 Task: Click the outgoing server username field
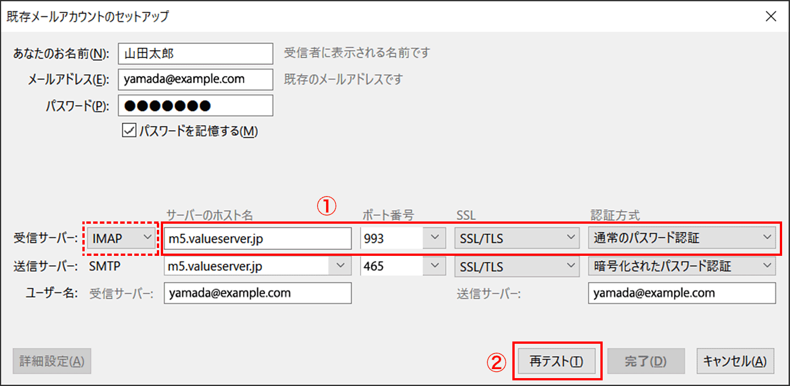click(682, 293)
